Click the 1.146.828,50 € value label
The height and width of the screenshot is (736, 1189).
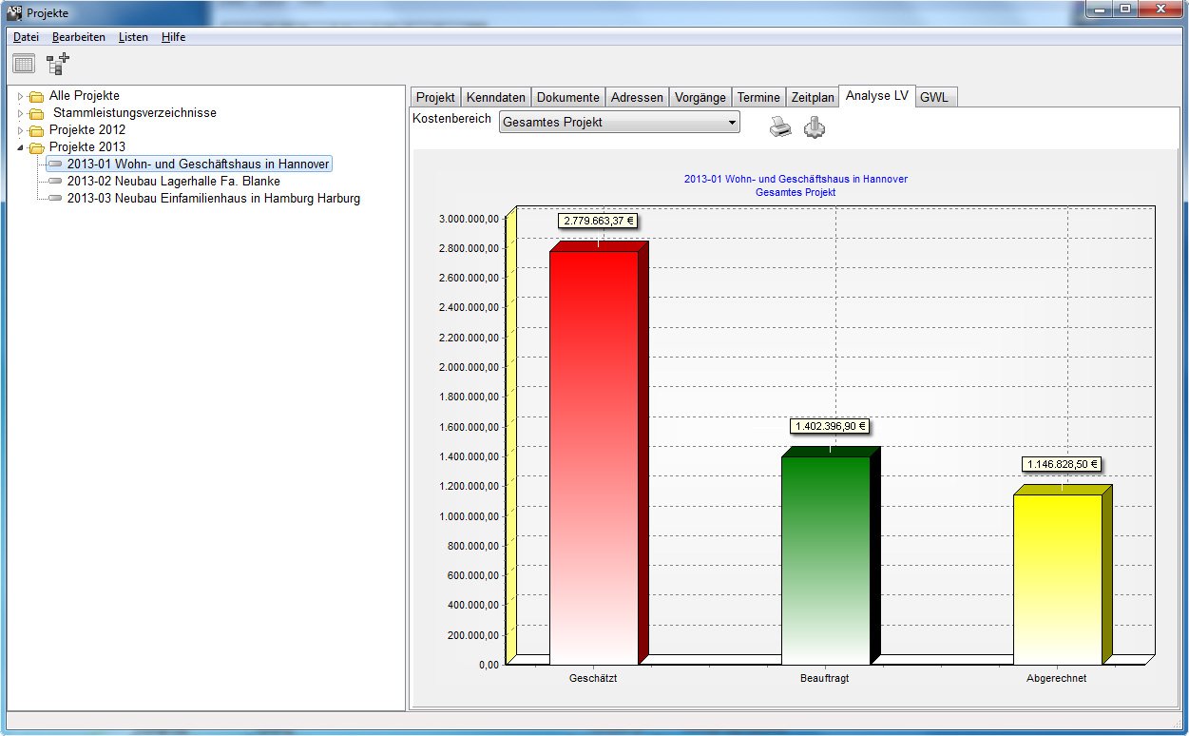(x=1062, y=464)
